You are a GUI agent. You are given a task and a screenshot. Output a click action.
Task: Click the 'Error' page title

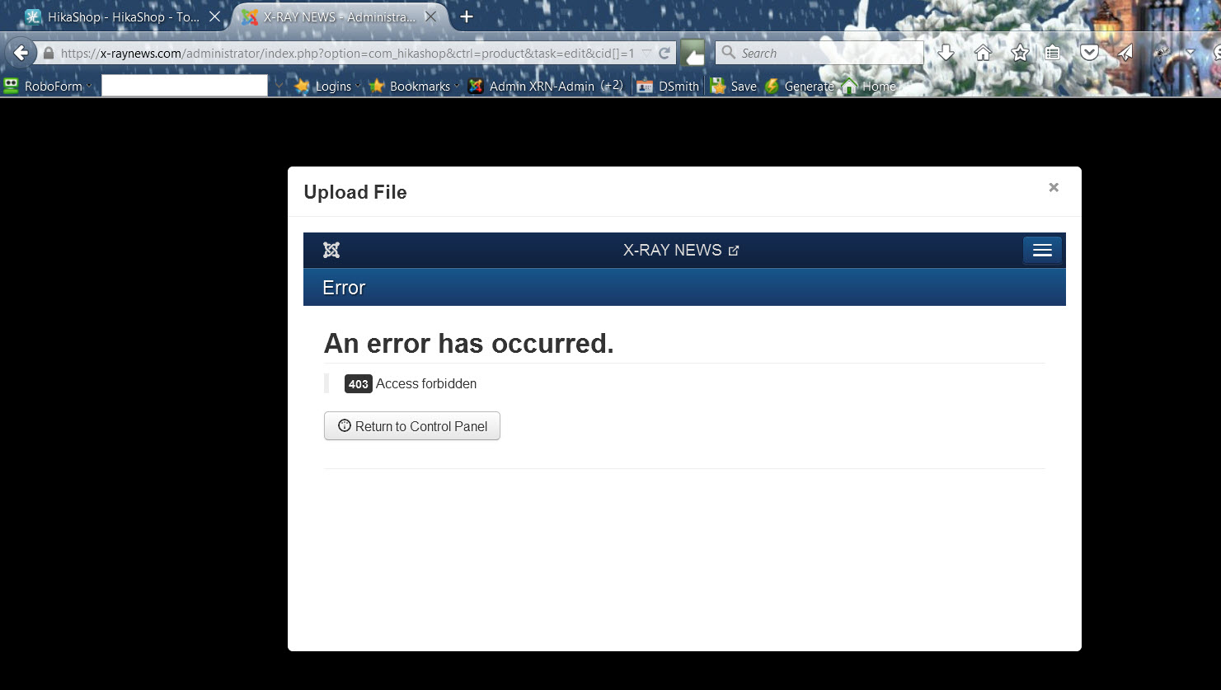pyautogui.click(x=344, y=288)
